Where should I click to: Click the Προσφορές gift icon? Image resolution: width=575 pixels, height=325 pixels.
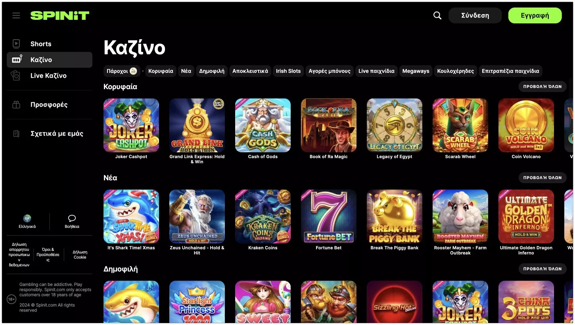pyautogui.click(x=16, y=105)
